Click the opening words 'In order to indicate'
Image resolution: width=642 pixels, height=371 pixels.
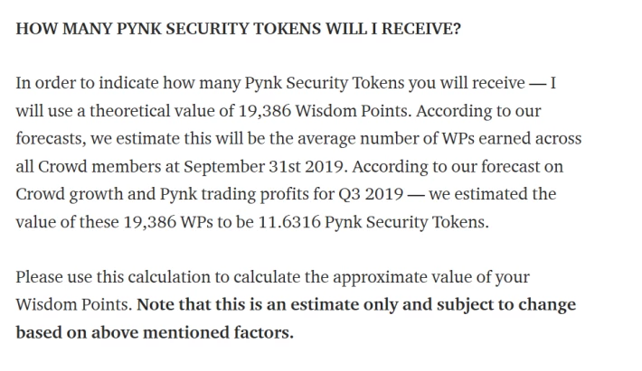pyautogui.click(x=87, y=83)
